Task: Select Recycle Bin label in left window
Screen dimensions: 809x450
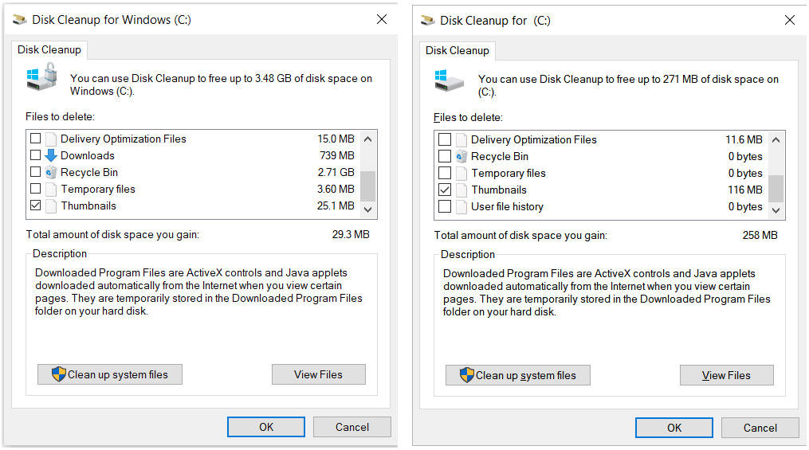Action: 89,172
